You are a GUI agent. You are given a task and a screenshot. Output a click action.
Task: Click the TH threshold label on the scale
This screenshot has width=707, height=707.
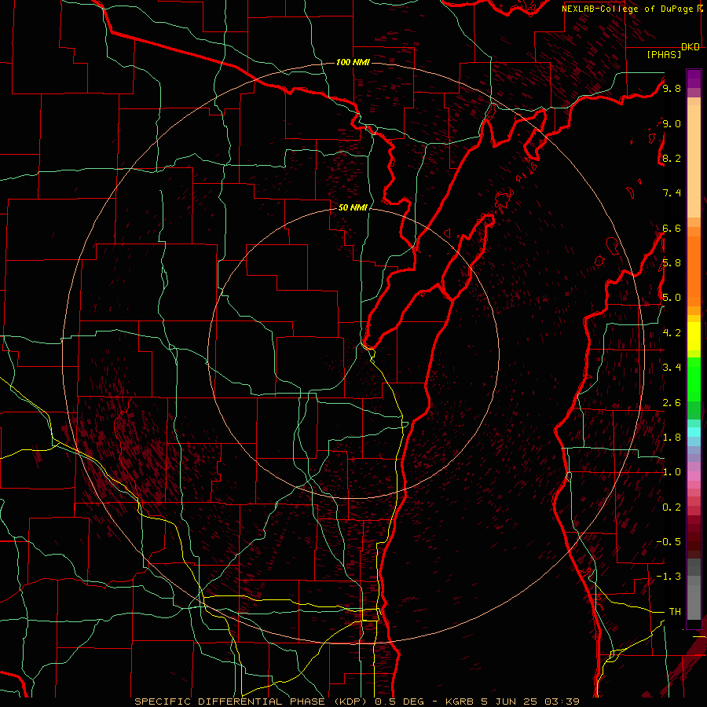click(x=675, y=611)
